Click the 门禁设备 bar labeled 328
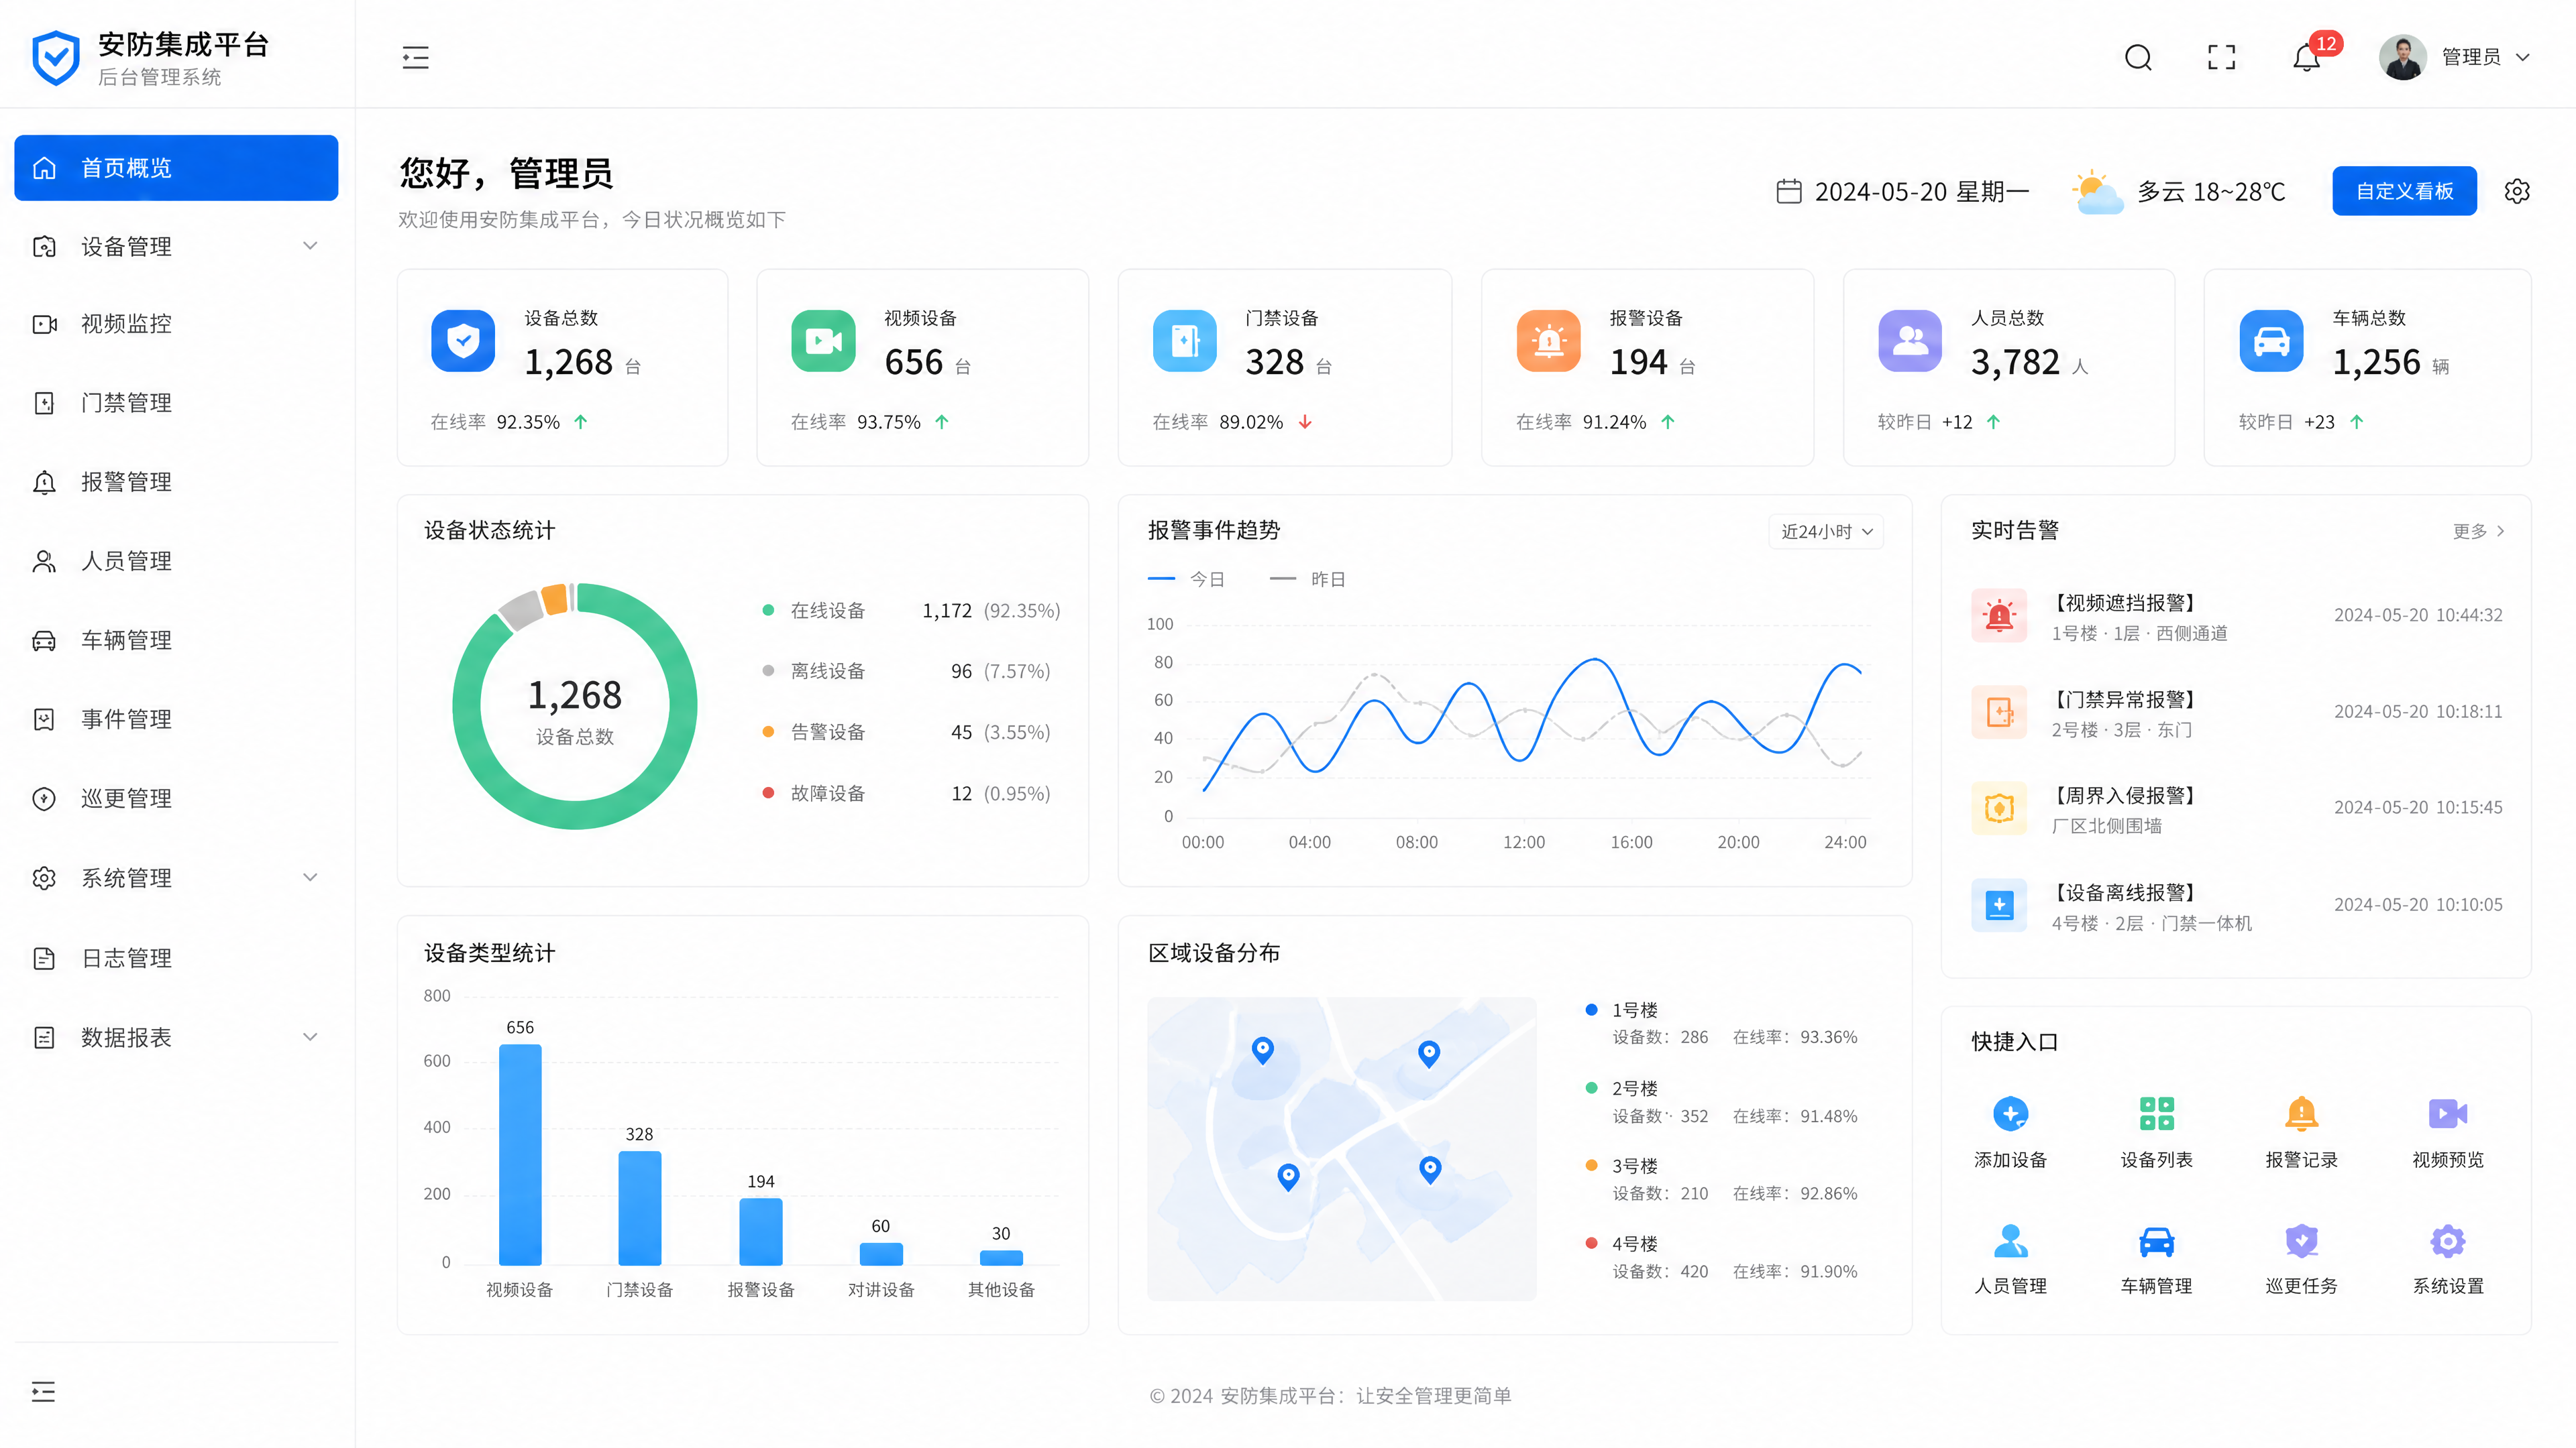Screen dimensions: 2576x1448 [640, 1208]
